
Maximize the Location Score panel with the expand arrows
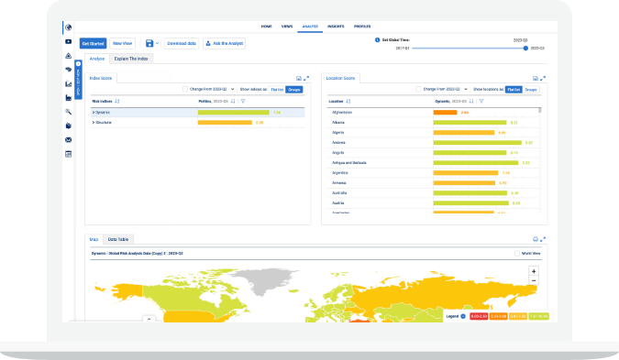[543, 79]
